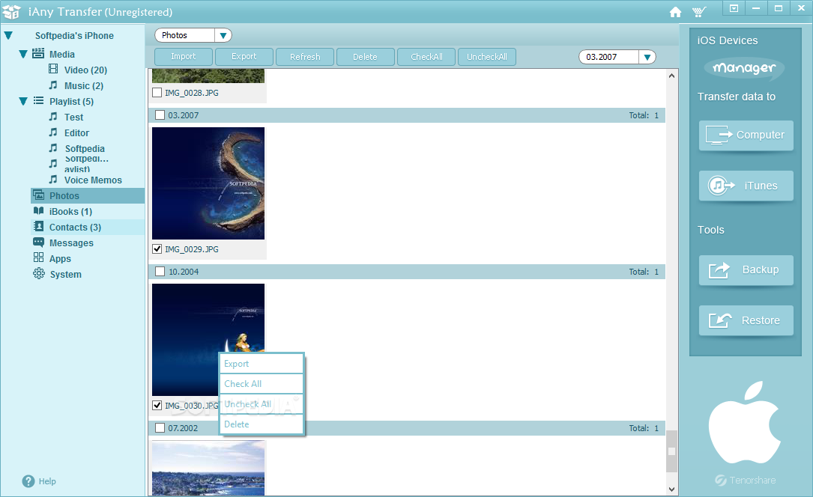Choose Delete from the context menu
The image size is (813, 497).
point(262,424)
